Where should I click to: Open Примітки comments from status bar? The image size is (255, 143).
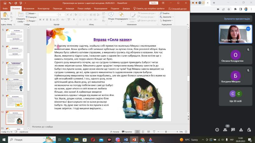pos(127,132)
